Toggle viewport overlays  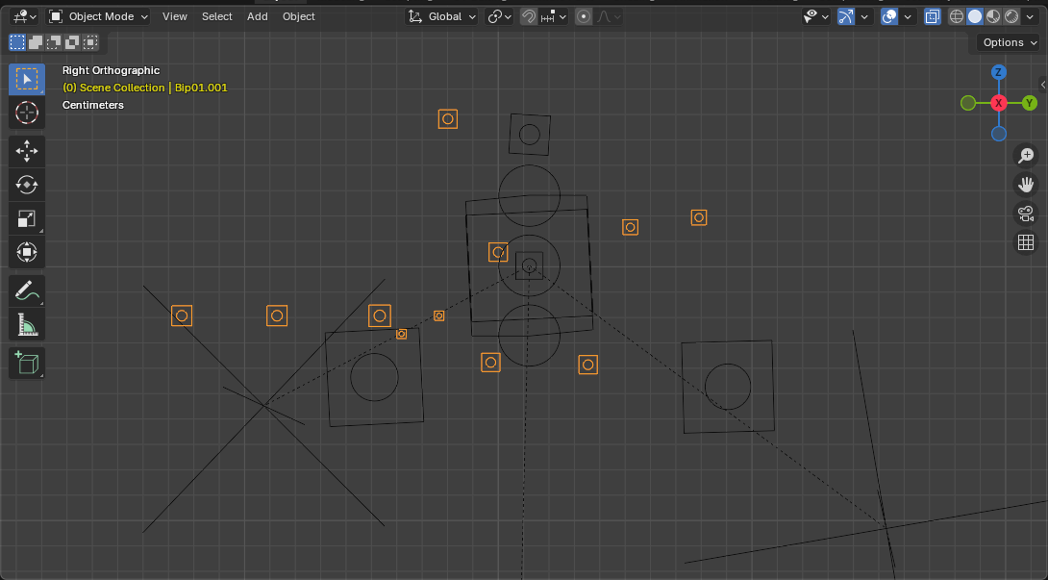889,16
